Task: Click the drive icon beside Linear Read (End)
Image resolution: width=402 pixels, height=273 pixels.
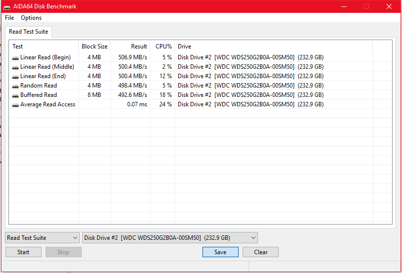Action: point(15,77)
